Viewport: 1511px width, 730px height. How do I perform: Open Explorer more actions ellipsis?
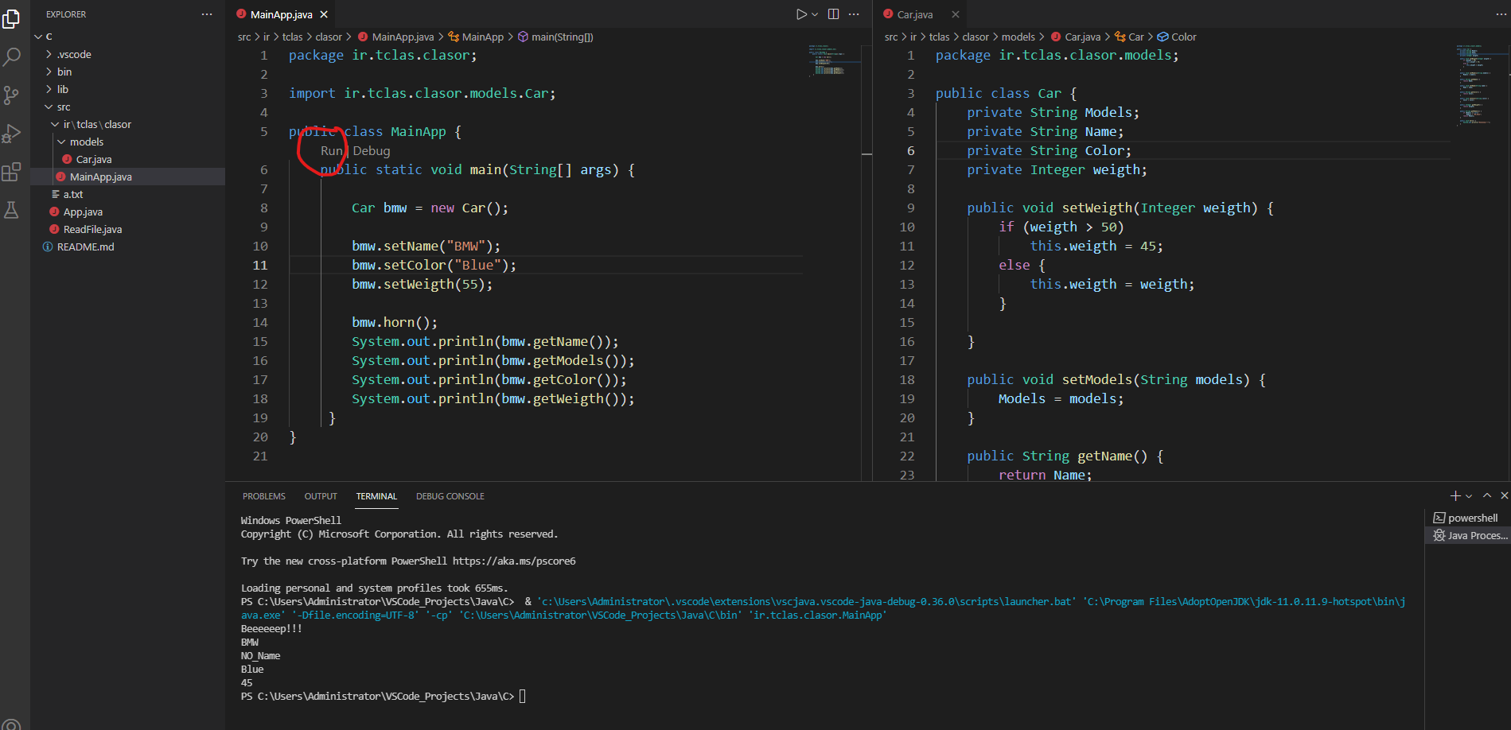[207, 14]
